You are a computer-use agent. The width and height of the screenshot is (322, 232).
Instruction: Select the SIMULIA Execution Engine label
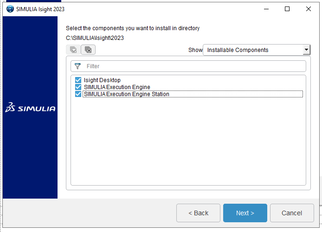(x=117, y=87)
